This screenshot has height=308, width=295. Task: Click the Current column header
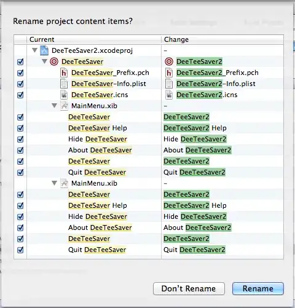coord(94,39)
